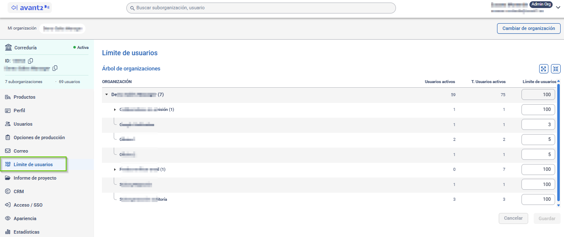Edit root organization limit field showing 100
Screen dimensions: 564x237
538,94
